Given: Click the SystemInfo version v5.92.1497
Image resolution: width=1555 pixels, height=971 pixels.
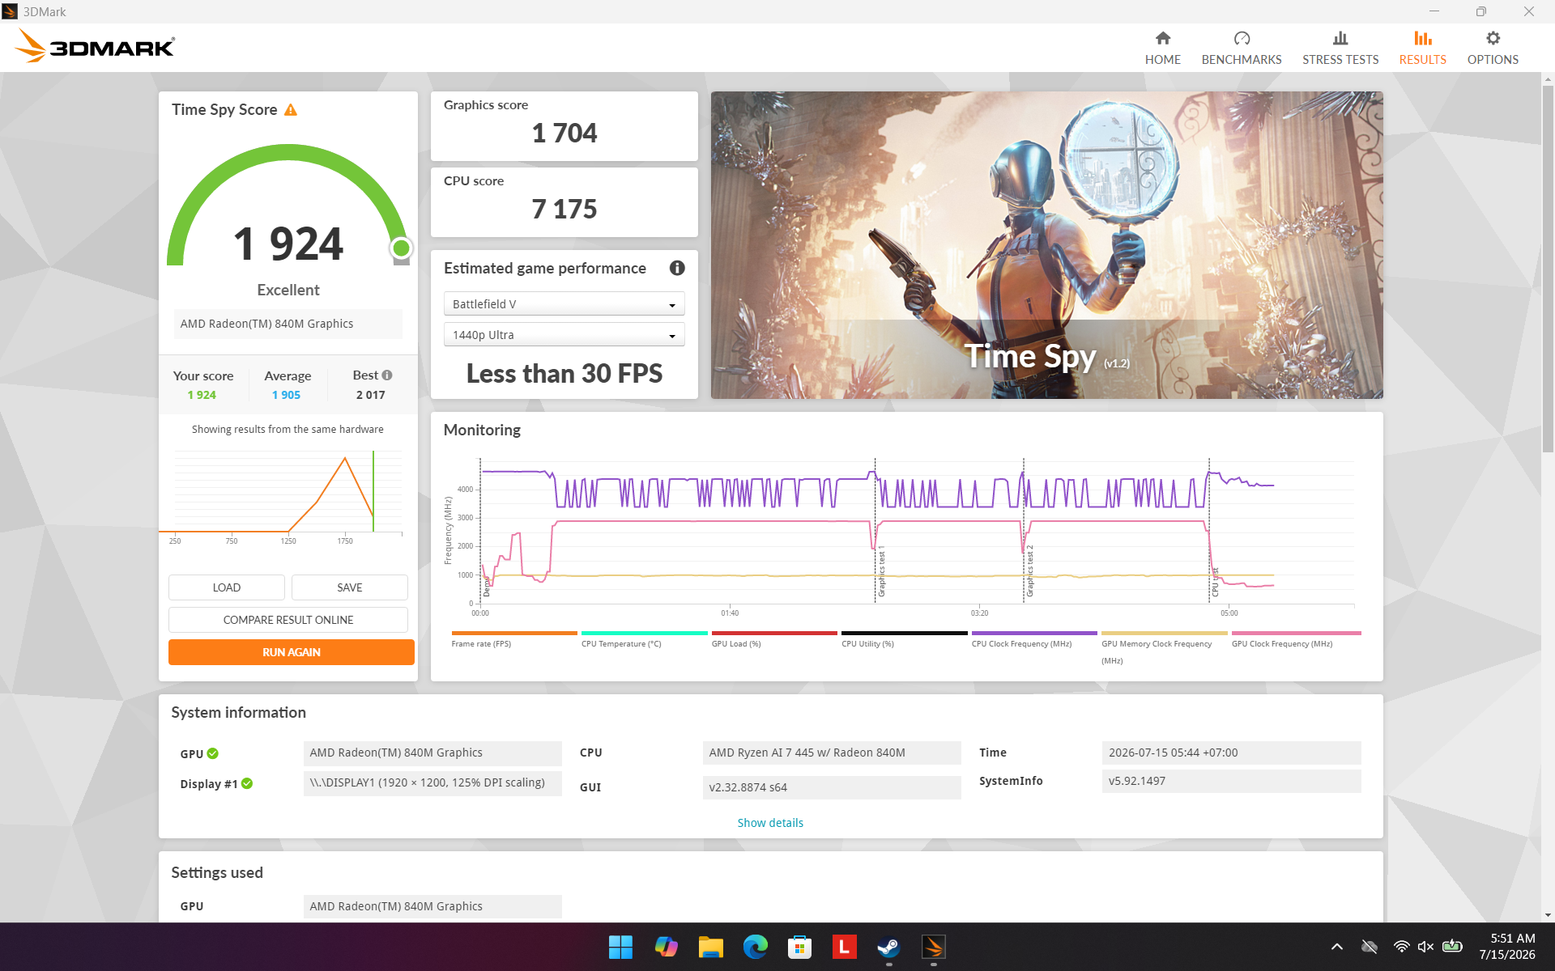Looking at the screenshot, I should pos(1231,781).
